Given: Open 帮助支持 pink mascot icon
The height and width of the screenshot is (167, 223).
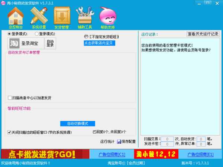Looking at the screenshot, I should [107, 16].
